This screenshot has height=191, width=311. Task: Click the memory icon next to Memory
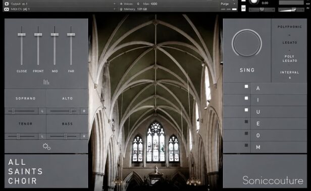[121, 9]
